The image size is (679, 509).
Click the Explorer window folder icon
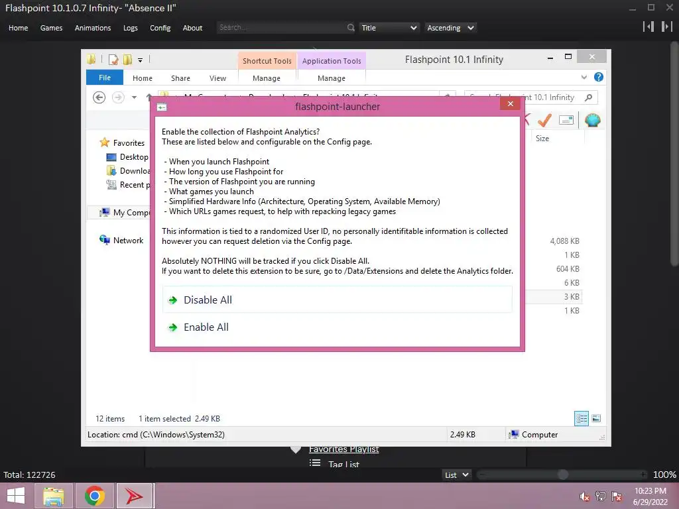(91, 59)
